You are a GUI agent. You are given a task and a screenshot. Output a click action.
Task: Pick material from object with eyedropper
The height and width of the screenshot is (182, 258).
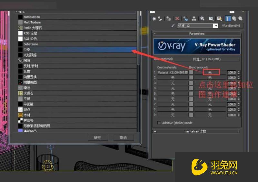(x=173, y=26)
